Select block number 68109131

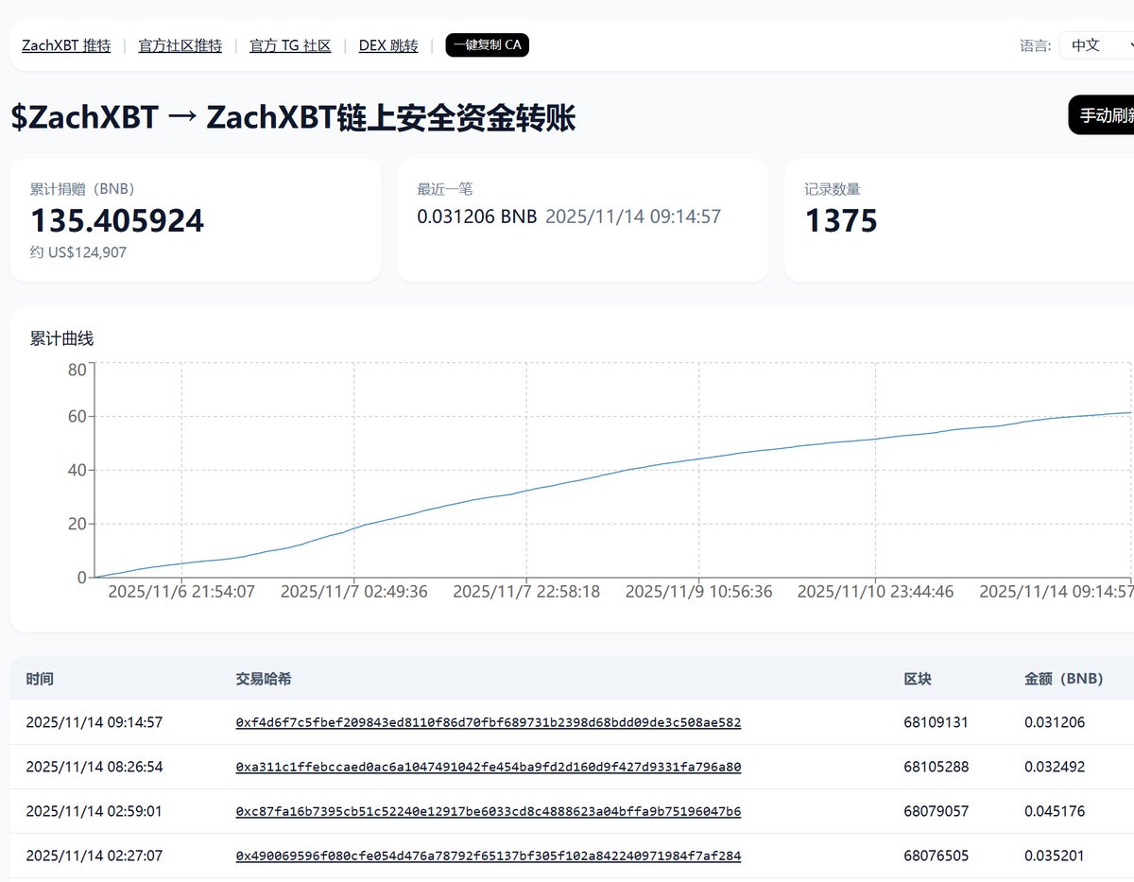pyautogui.click(x=936, y=722)
